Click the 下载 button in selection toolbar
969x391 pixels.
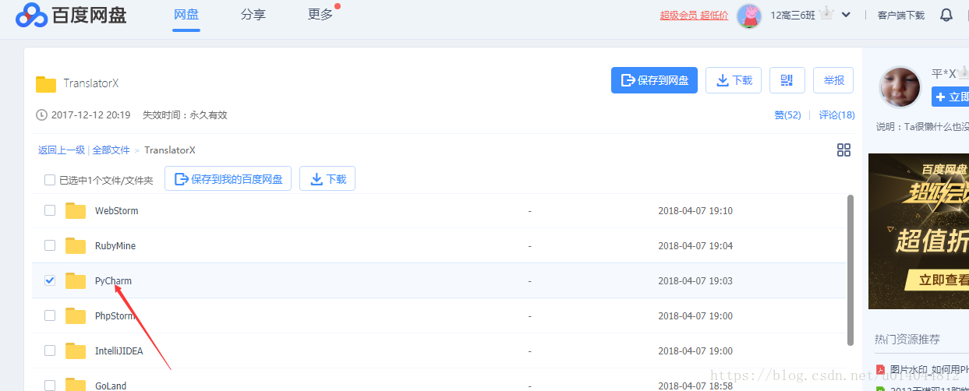[327, 178]
